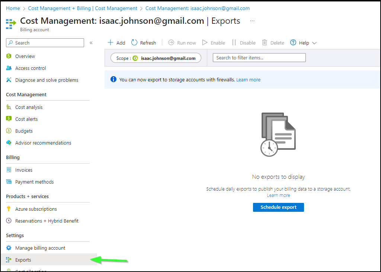The height and width of the screenshot is (272, 381).
Task: Select Budgets from the sidebar
Action: [24, 131]
